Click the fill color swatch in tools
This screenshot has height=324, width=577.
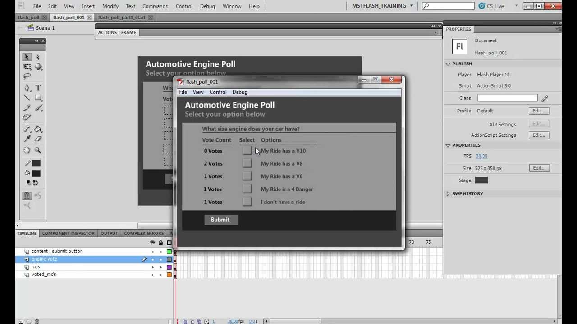(x=37, y=173)
